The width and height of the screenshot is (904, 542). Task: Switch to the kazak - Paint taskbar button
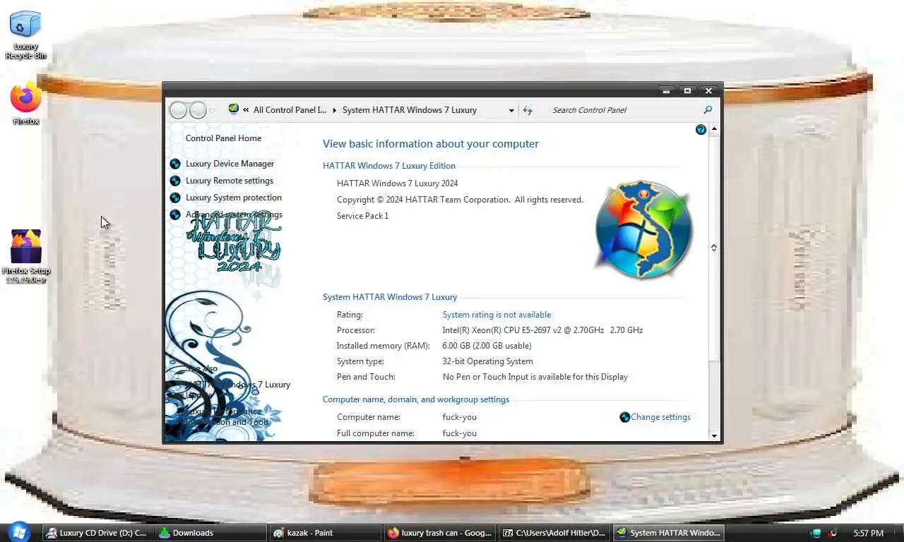pos(326,533)
